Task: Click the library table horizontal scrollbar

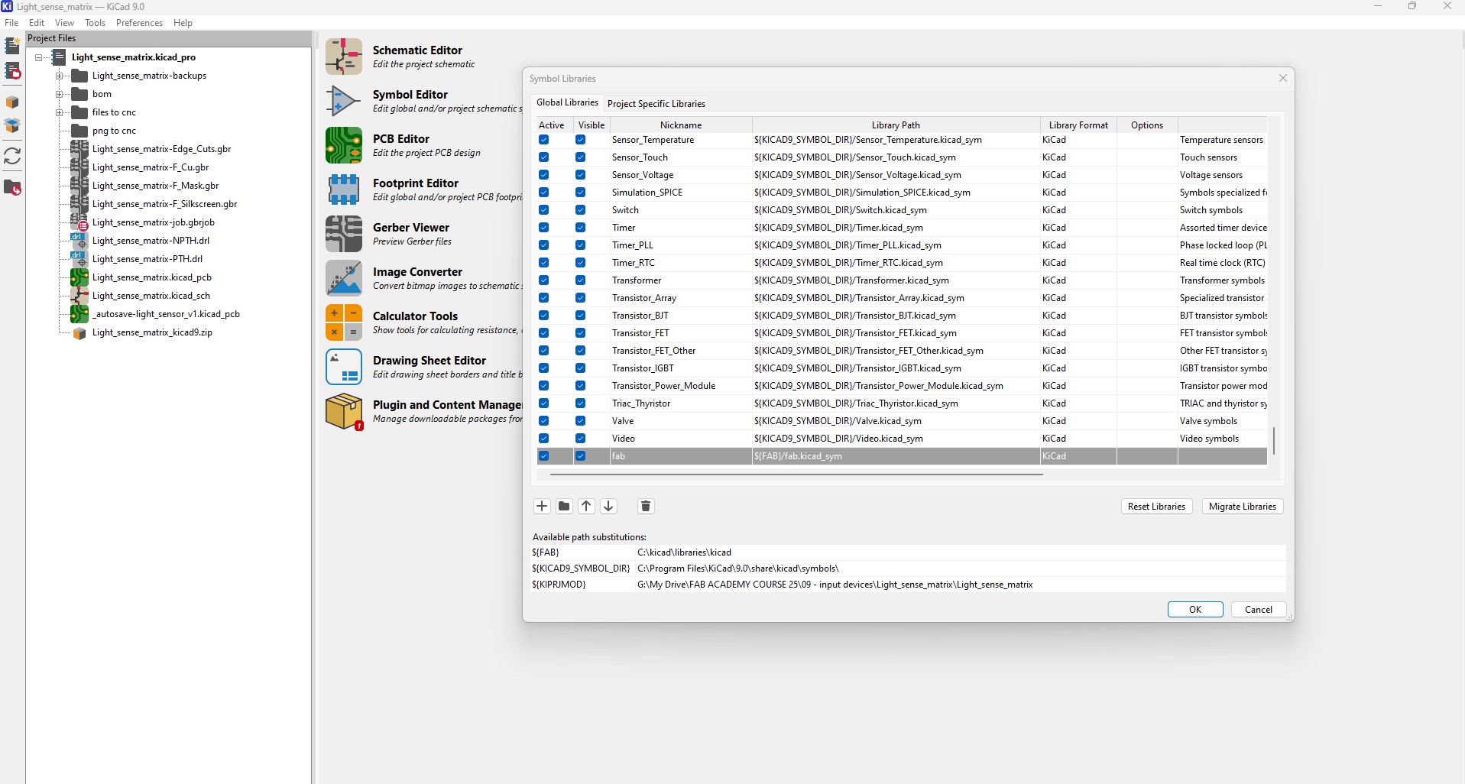Action: click(796, 475)
